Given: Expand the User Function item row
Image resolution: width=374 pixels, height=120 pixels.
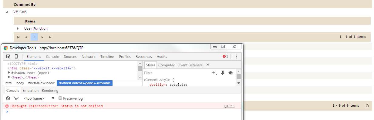Looking at the screenshot, I should (18, 28).
